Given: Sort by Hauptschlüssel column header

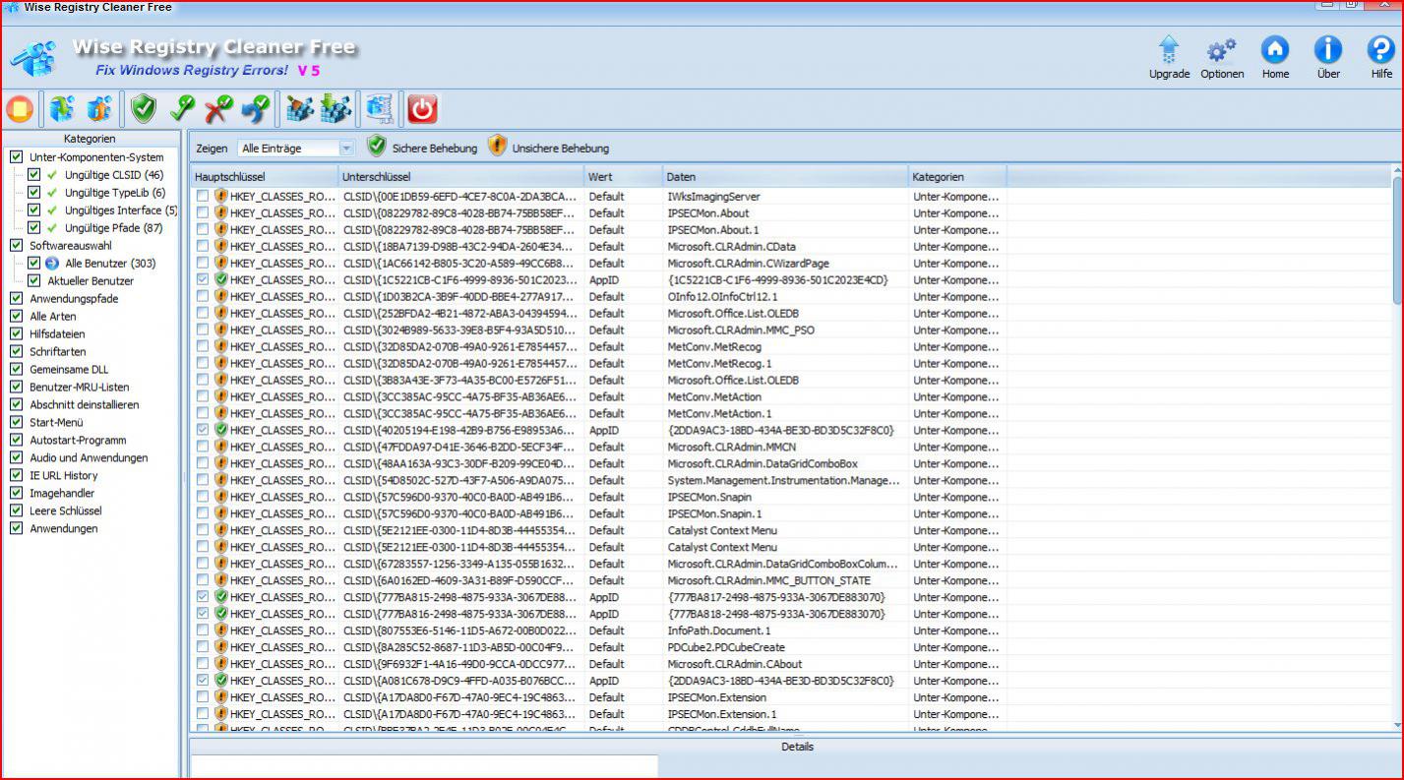Looking at the screenshot, I should (264, 177).
